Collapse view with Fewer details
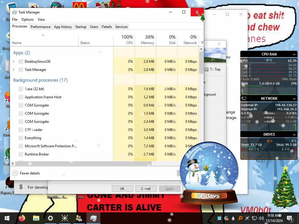The width and height of the screenshot is (299, 224). (x=26, y=173)
